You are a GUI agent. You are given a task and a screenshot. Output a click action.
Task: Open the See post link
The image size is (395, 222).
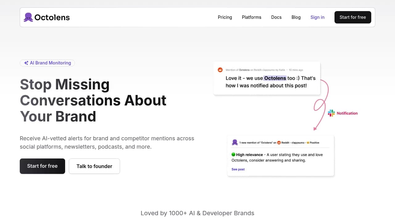pyautogui.click(x=238, y=169)
